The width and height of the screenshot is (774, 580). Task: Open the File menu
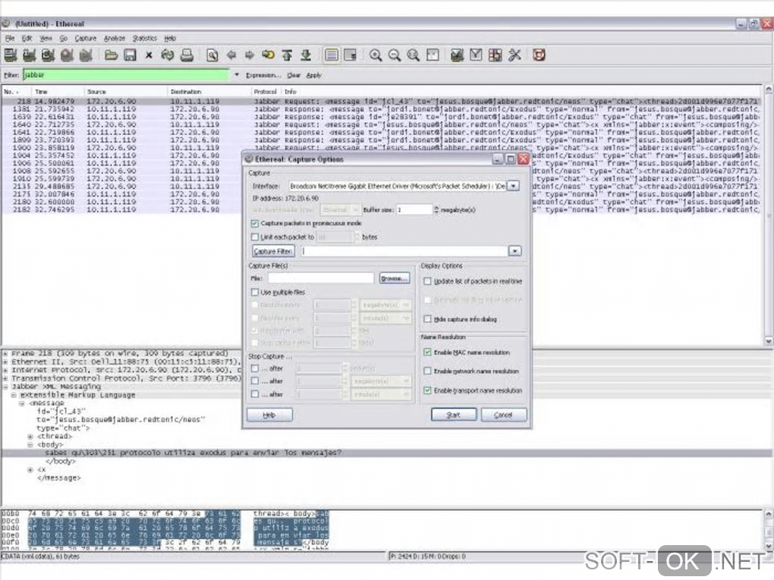10,38
